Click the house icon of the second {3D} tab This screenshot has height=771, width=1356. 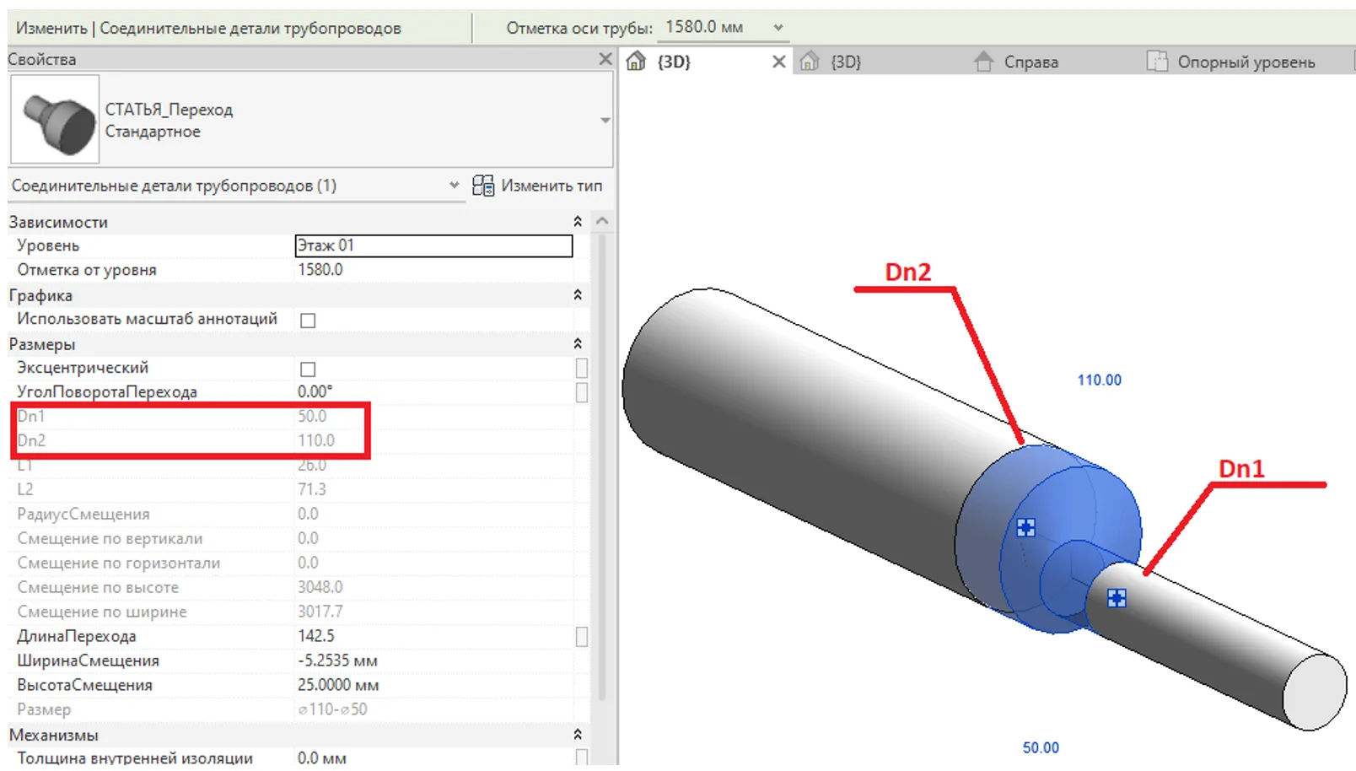coord(810,62)
